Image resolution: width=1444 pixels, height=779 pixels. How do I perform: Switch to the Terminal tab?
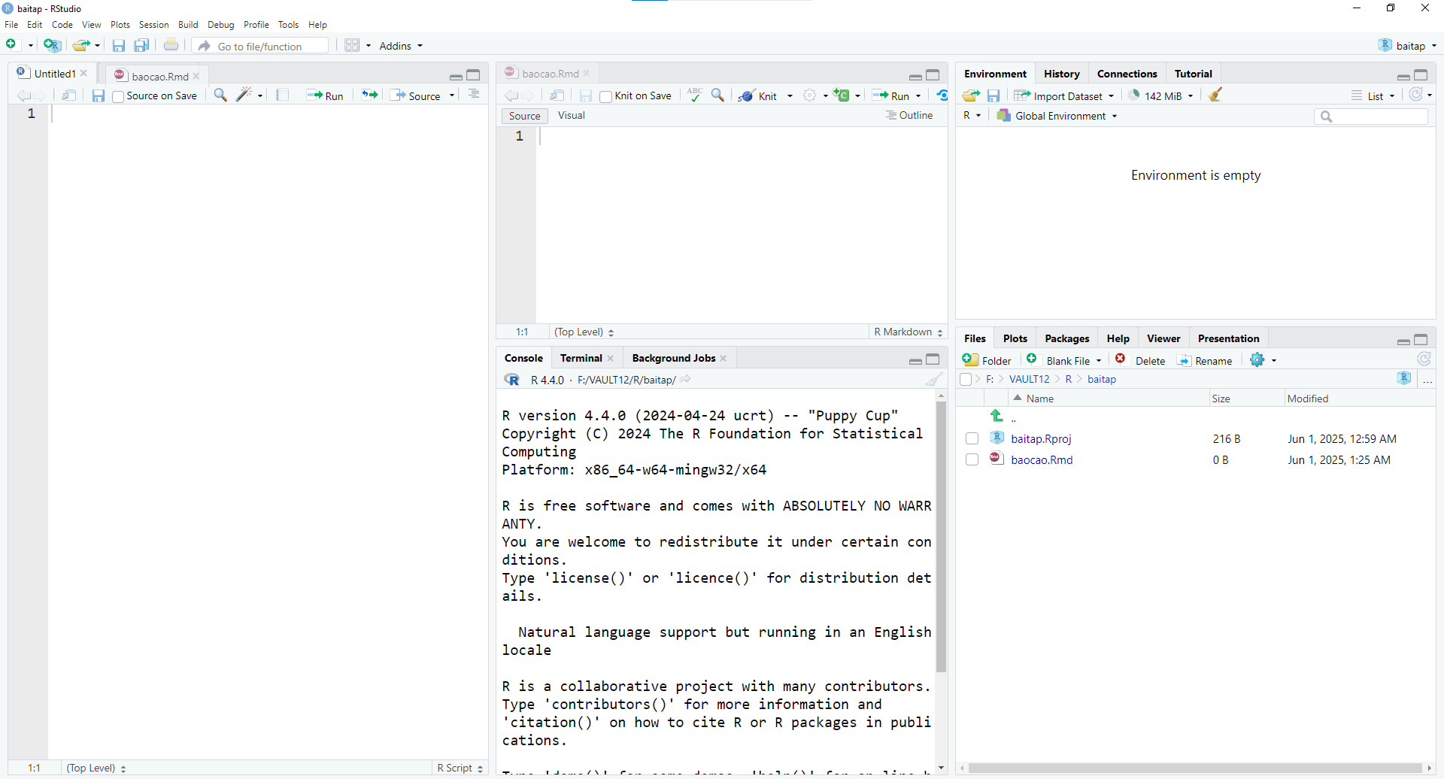pos(581,358)
